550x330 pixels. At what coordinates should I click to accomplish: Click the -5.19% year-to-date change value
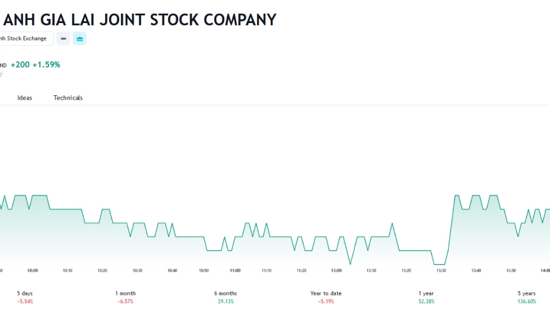coord(326,302)
